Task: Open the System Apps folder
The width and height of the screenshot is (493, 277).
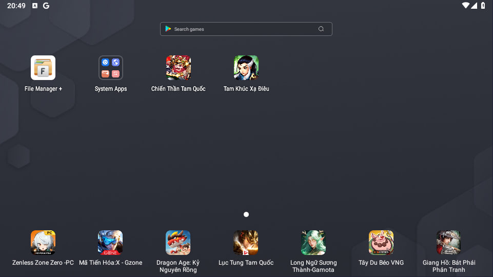Action: tap(111, 68)
